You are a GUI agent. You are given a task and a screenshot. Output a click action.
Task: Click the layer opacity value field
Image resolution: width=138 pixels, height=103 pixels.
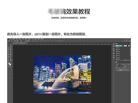pos(128,66)
